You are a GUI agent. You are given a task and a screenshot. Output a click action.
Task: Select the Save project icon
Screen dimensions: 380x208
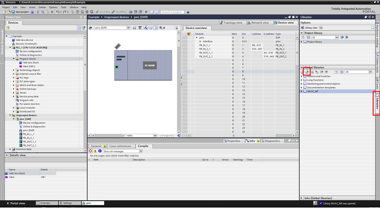[13, 12]
